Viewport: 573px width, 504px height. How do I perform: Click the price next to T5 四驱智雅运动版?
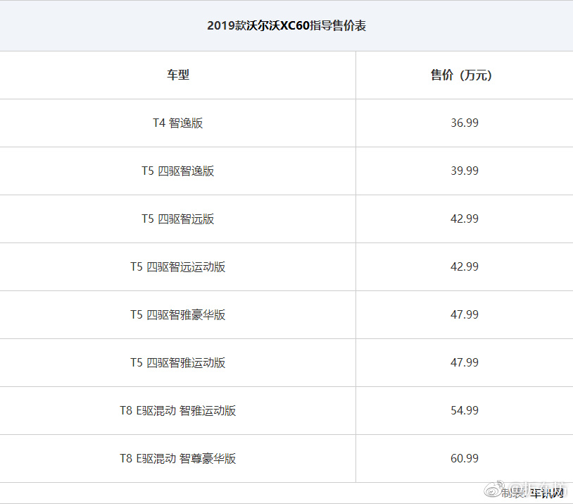465,363
